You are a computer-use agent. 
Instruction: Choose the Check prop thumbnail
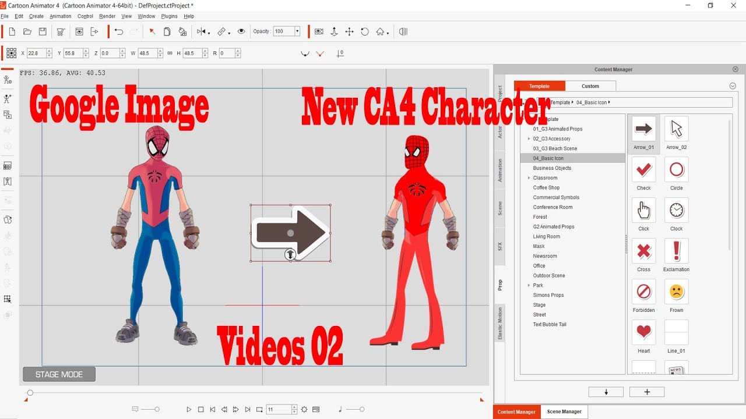644,170
